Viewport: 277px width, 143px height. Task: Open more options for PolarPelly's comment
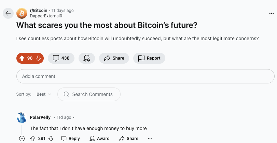pos(150,139)
